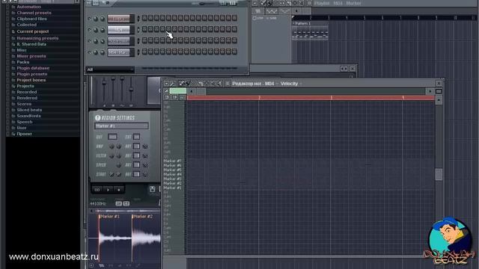Open the All channel filter dropdown
Viewport: 479px width, 269px height.
coord(110,69)
